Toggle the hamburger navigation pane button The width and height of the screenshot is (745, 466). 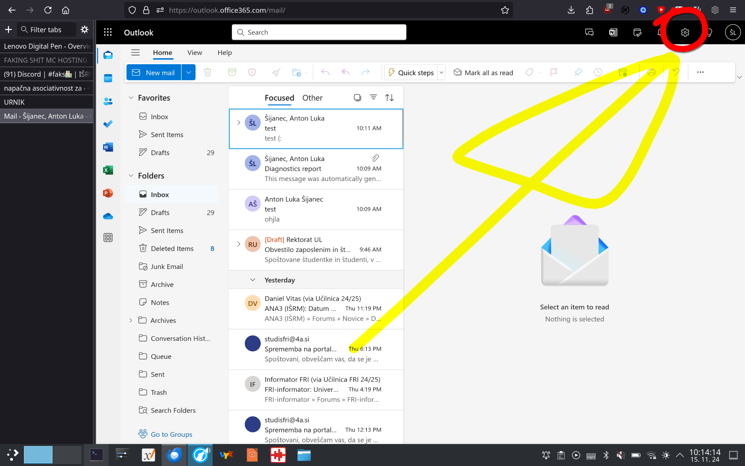point(135,53)
